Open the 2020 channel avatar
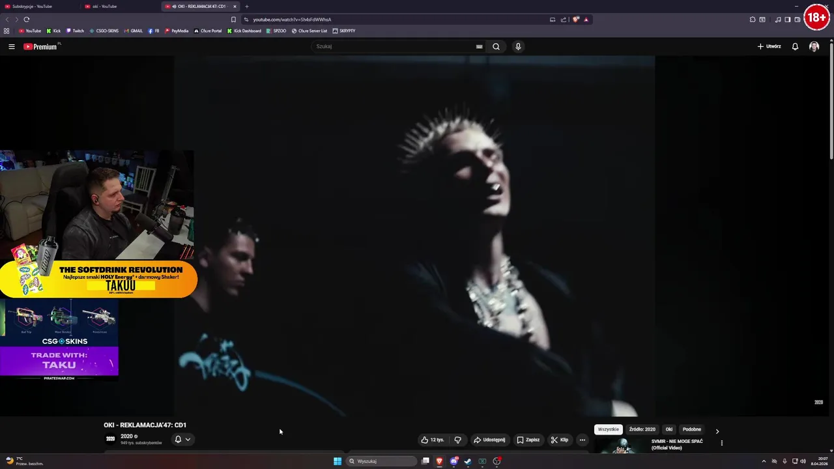Viewport: 834px width, 469px height. click(x=111, y=439)
